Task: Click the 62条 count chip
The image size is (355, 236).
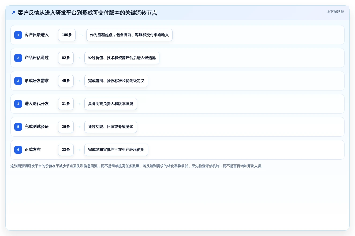Action: [x=66, y=58]
